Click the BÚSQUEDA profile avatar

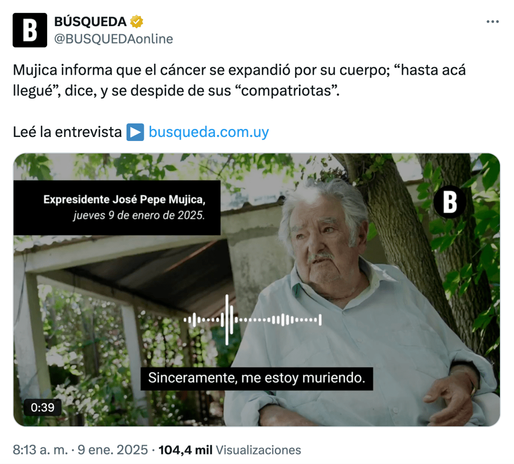[30, 30]
